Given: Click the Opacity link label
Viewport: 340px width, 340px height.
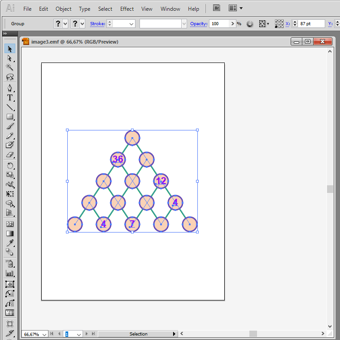Looking at the screenshot, I should (199, 24).
